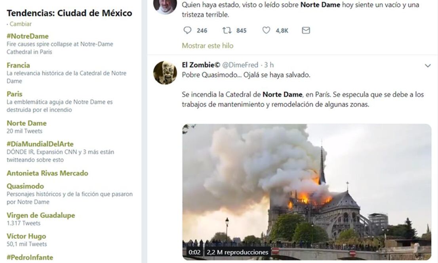Click the top tweet author's avatar

pos(165,6)
